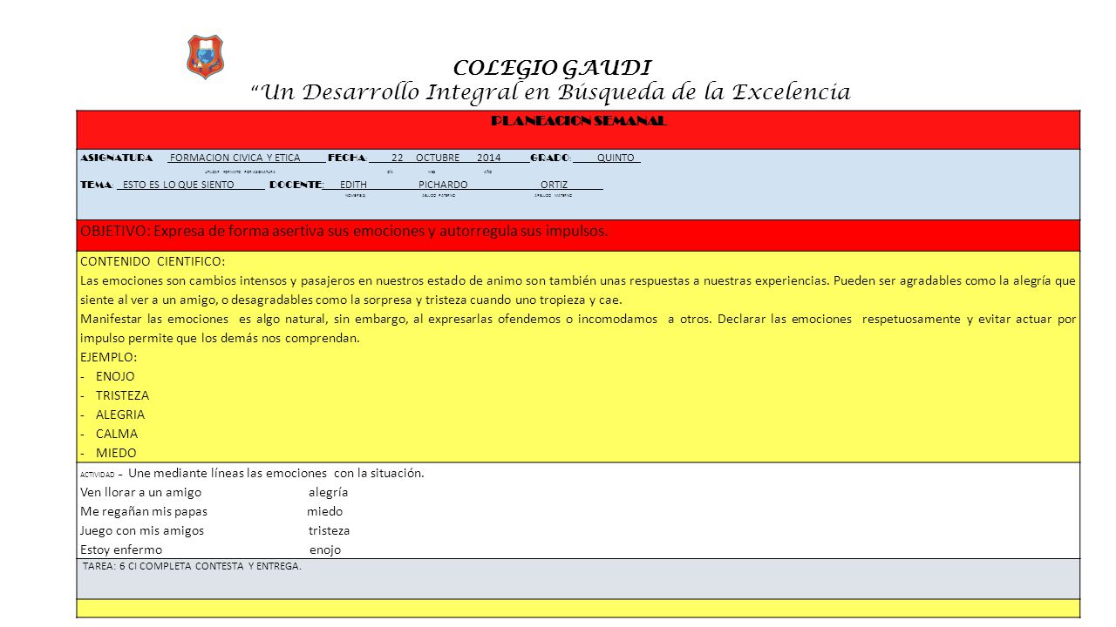
Task: Click the teacher name EDITH
Action: pyautogui.click(x=353, y=185)
